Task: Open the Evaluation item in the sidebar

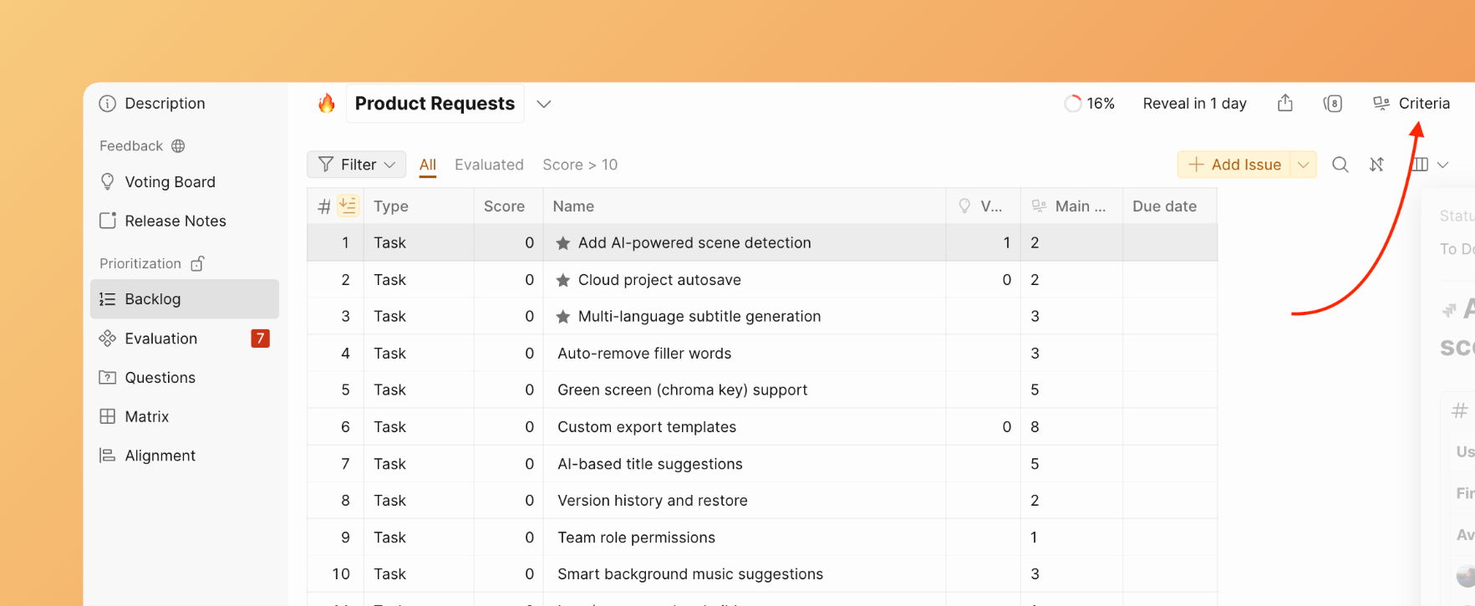Action: click(x=161, y=339)
